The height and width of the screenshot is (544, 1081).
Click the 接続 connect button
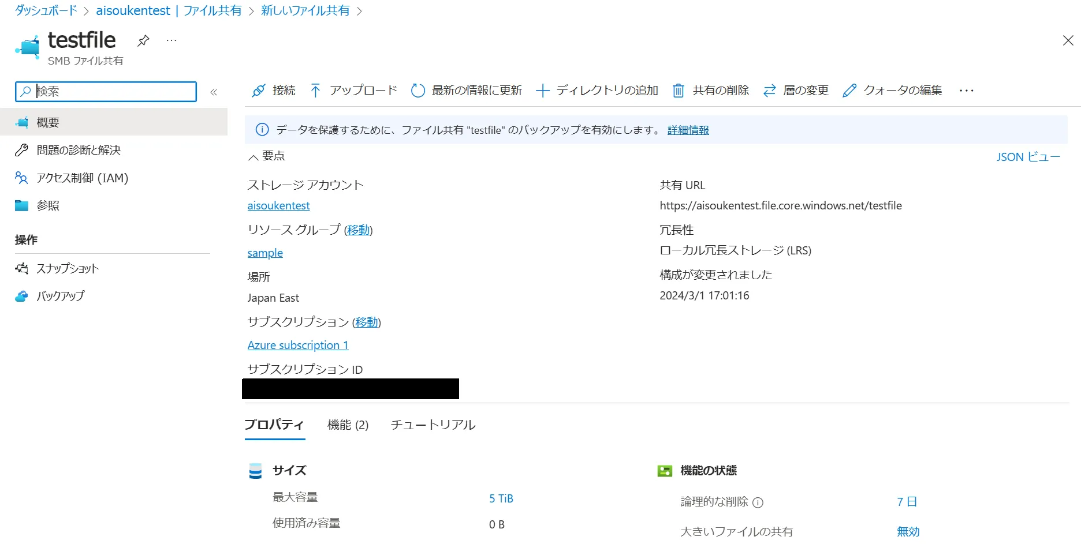(x=274, y=91)
